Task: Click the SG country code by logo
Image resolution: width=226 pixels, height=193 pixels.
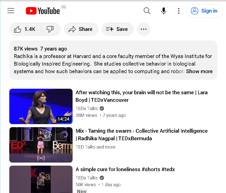Action: coord(64,7)
